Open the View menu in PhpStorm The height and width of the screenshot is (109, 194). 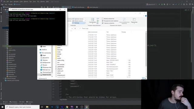(11, 2)
